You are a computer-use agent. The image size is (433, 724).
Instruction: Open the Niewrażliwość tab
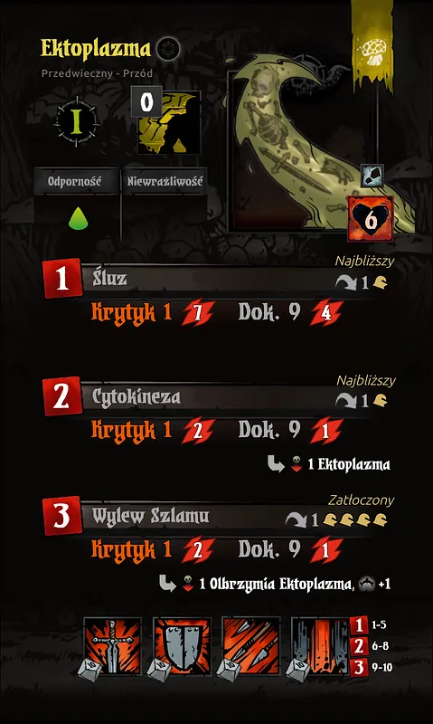coord(165,182)
